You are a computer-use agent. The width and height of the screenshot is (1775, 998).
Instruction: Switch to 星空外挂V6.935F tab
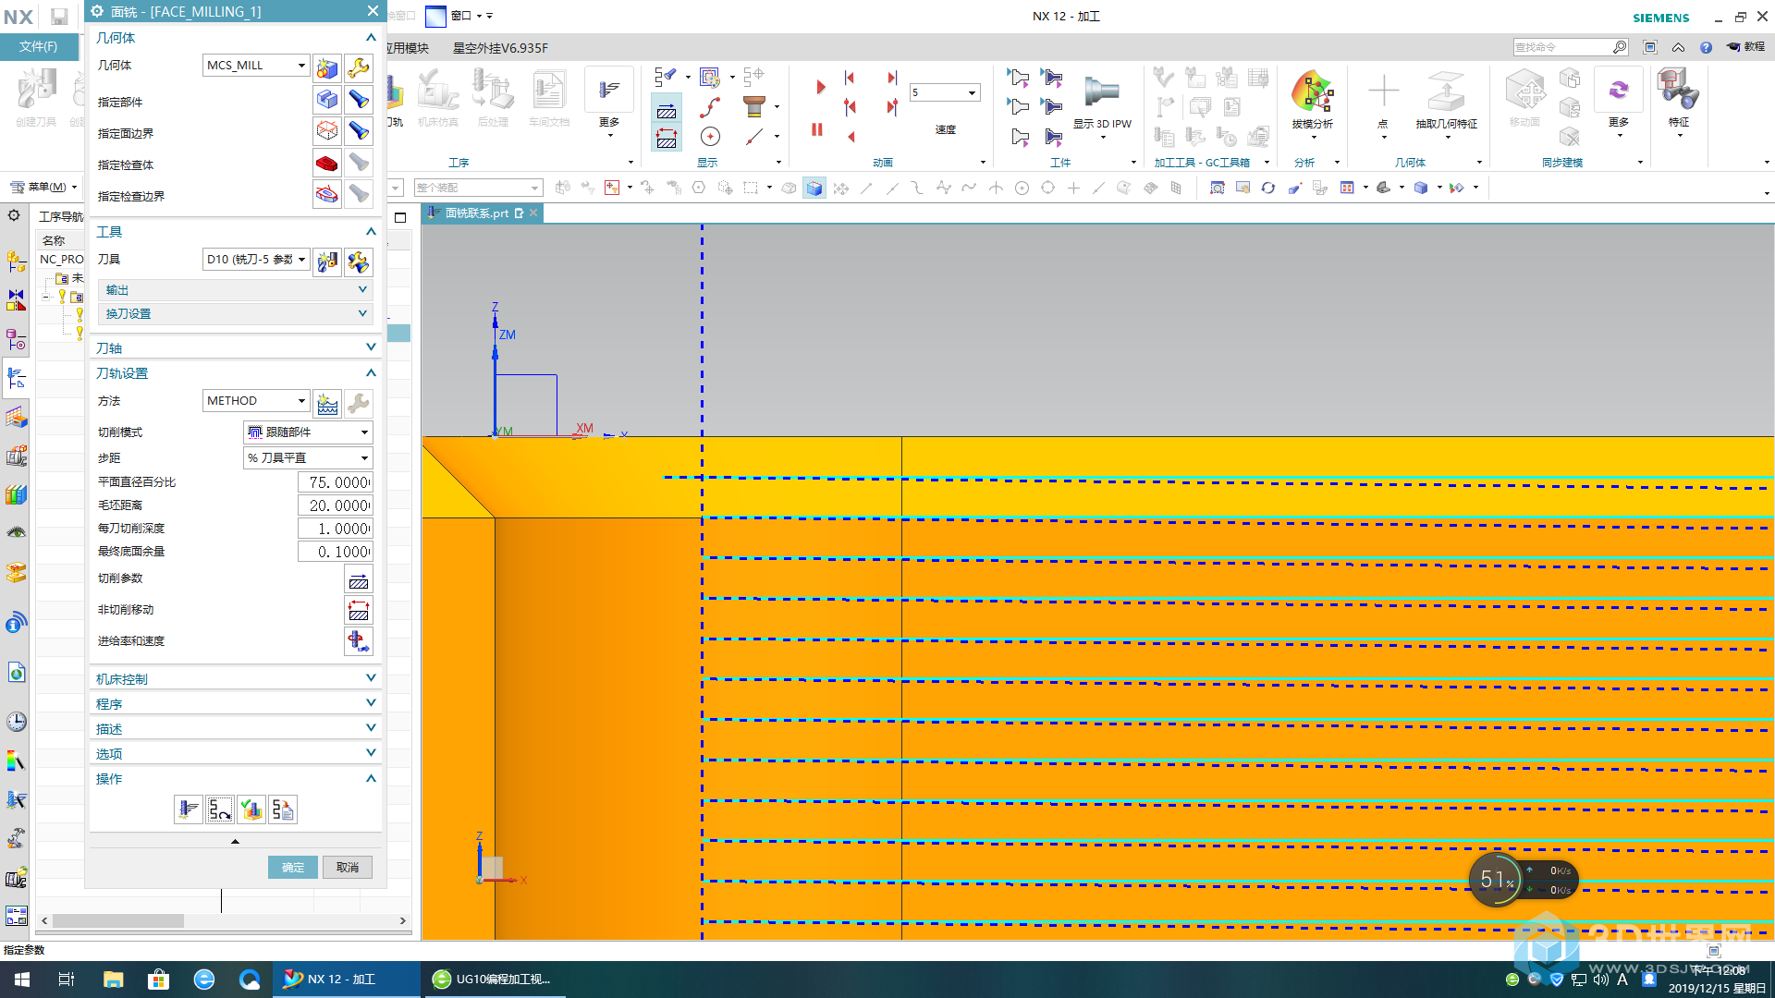click(x=500, y=48)
